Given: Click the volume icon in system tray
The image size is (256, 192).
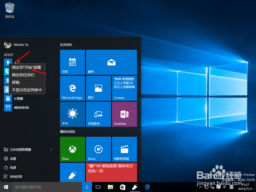Looking at the screenshot, I should pyautogui.click(x=212, y=187).
